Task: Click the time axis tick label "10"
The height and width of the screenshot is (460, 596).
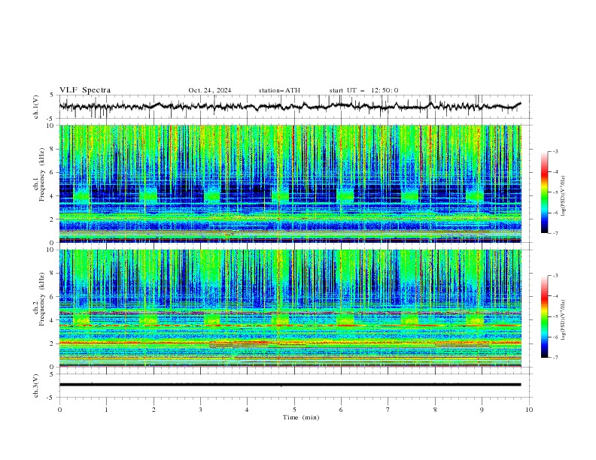Action: [529, 410]
